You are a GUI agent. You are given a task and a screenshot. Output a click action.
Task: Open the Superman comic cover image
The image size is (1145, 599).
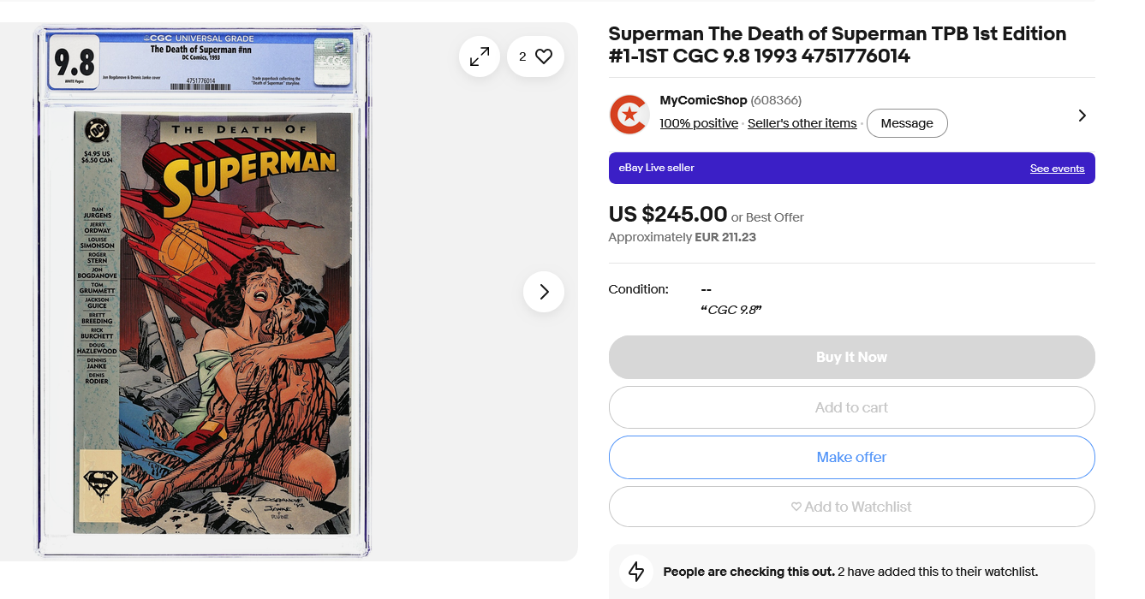coord(212,323)
